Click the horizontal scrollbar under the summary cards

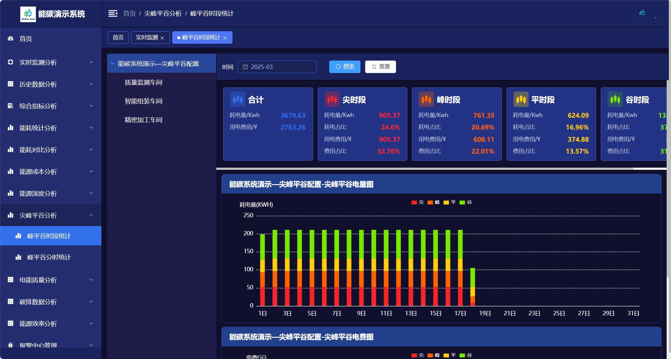pos(424,169)
